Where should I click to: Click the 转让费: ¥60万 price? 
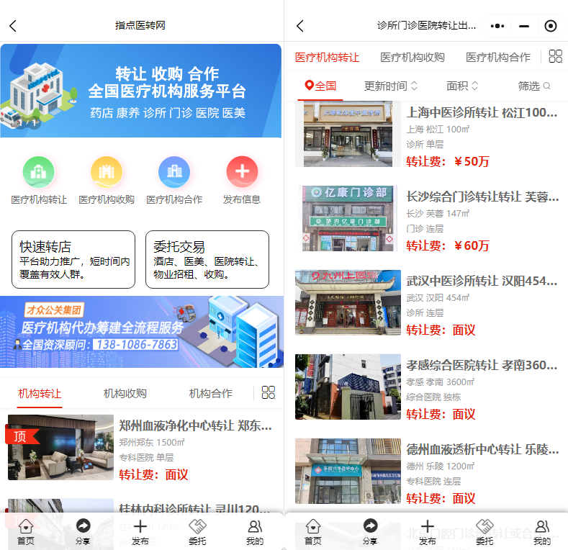tap(448, 246)
